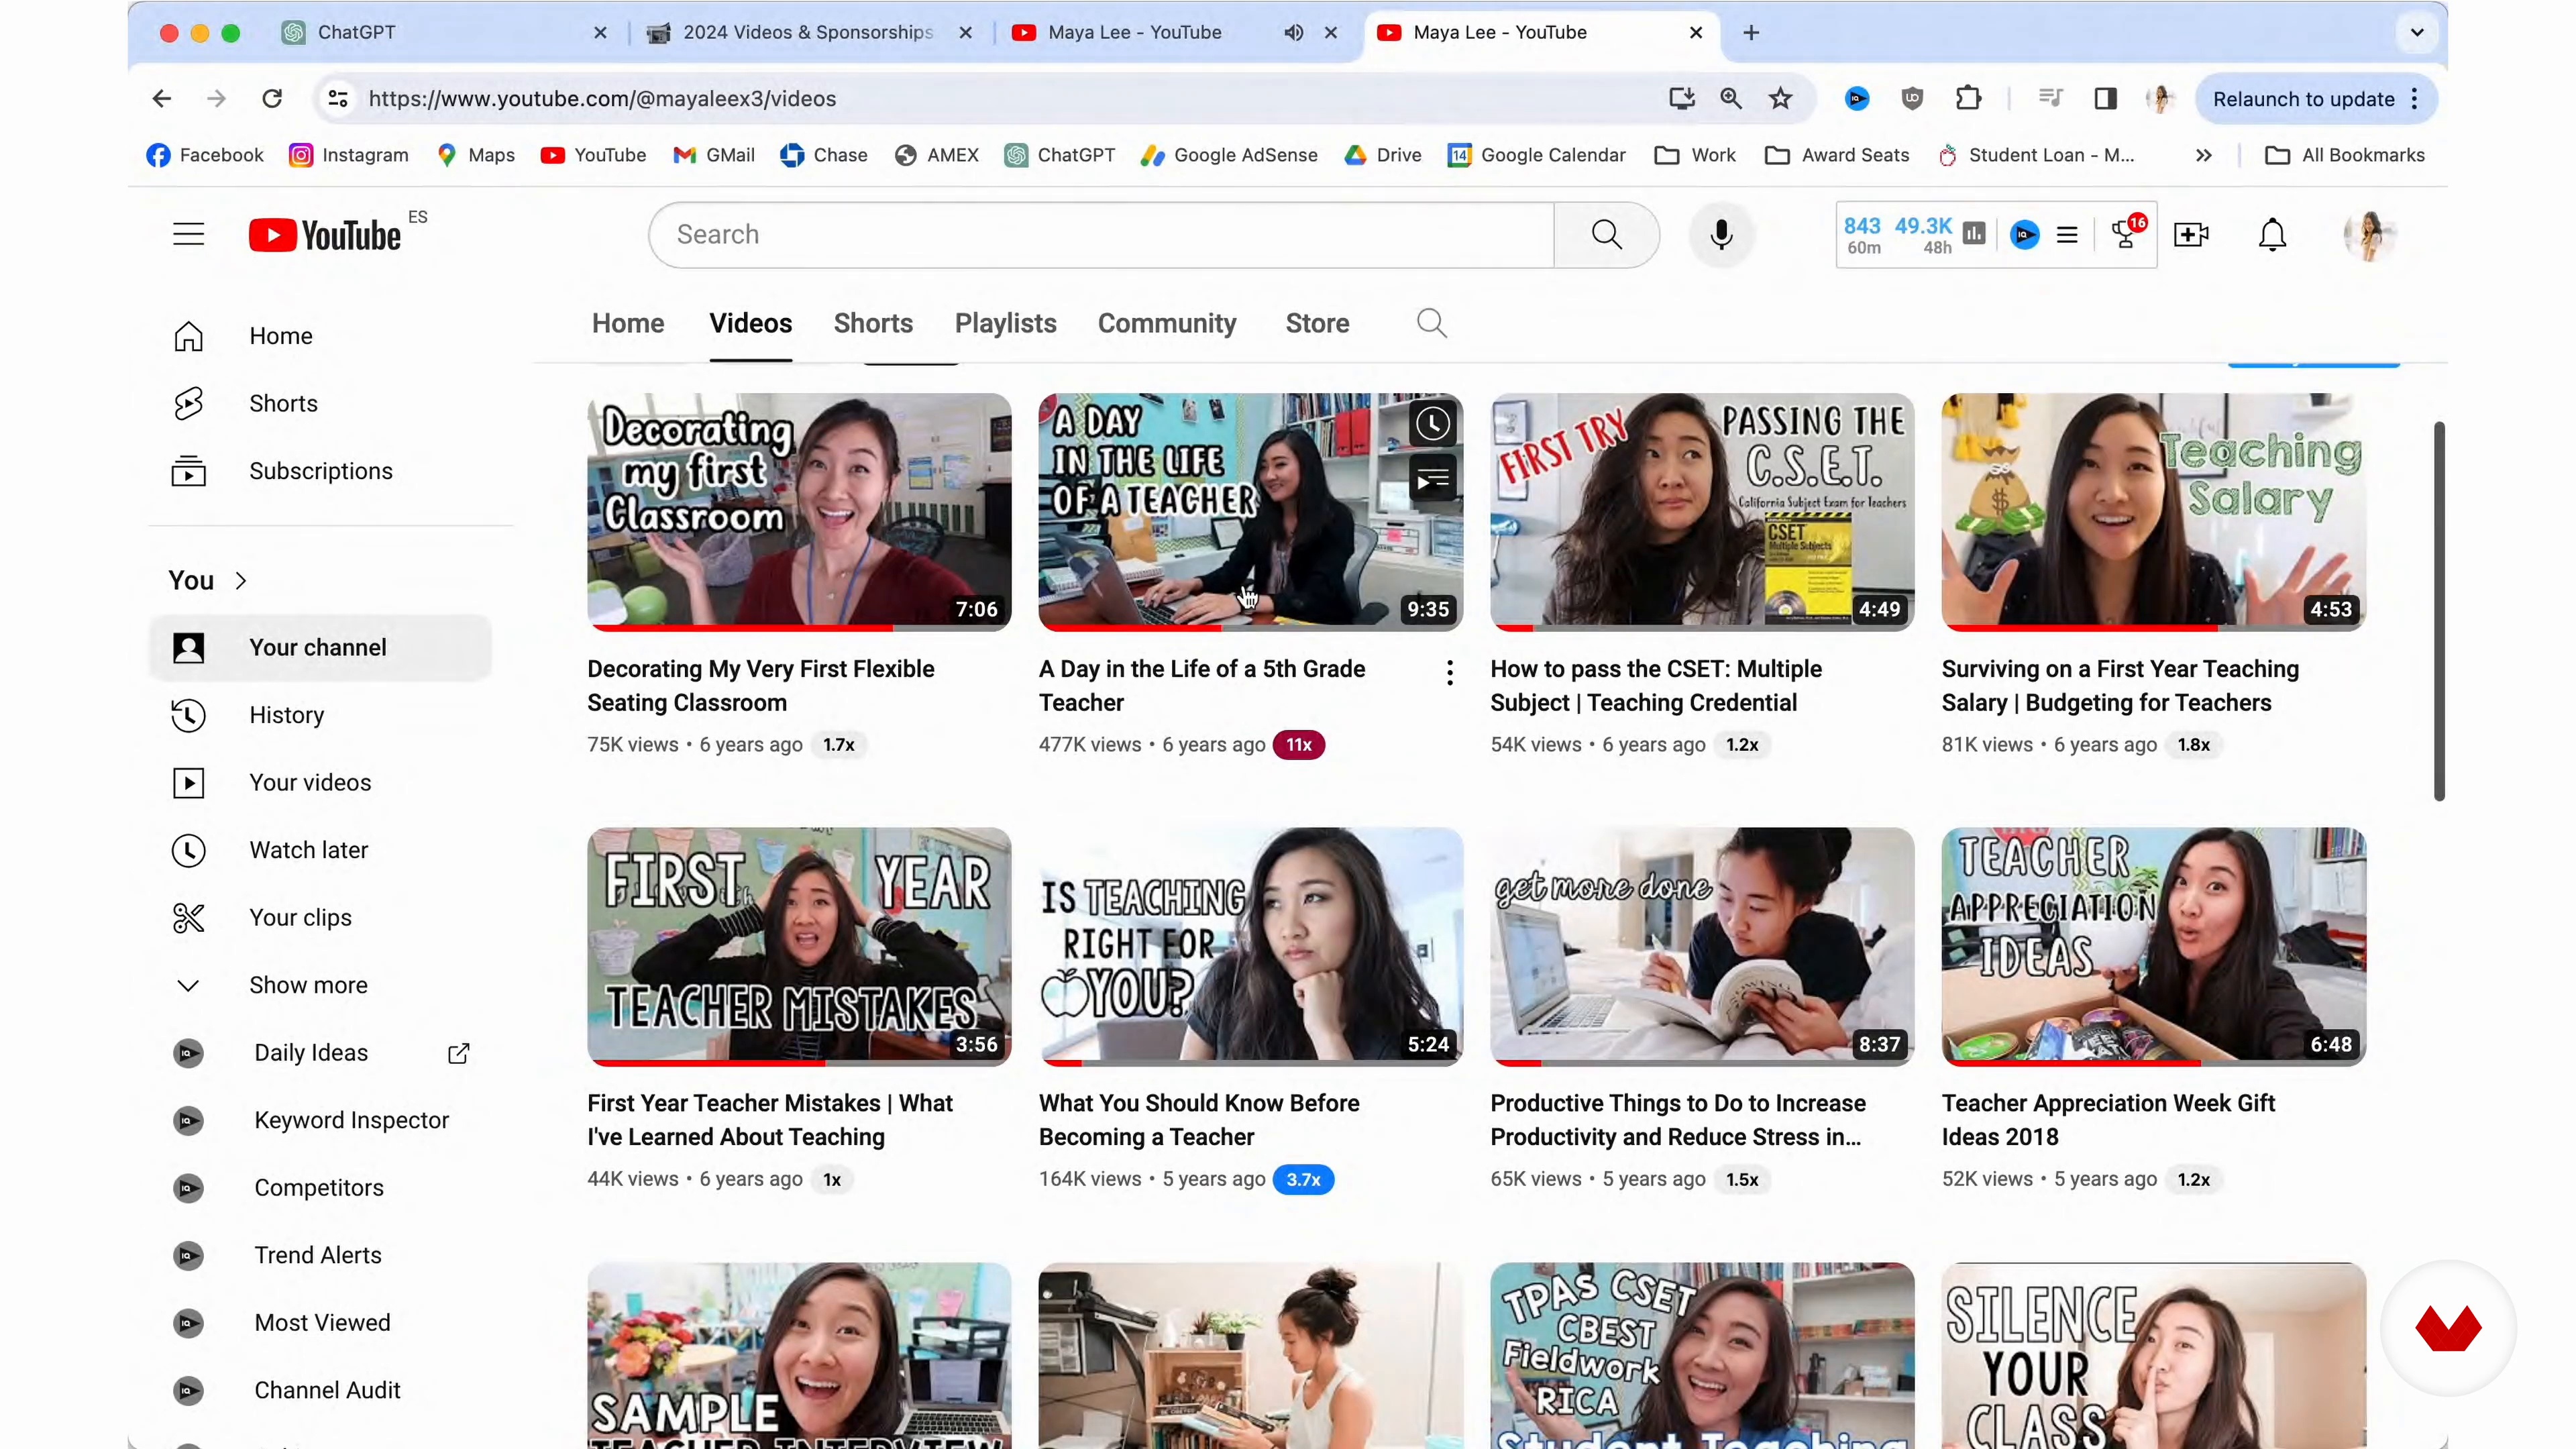This screenshot has height=1449, width=2576.
Task: Open the Playlists tab
Action: pyautogui.click(x=1005, y=323)
